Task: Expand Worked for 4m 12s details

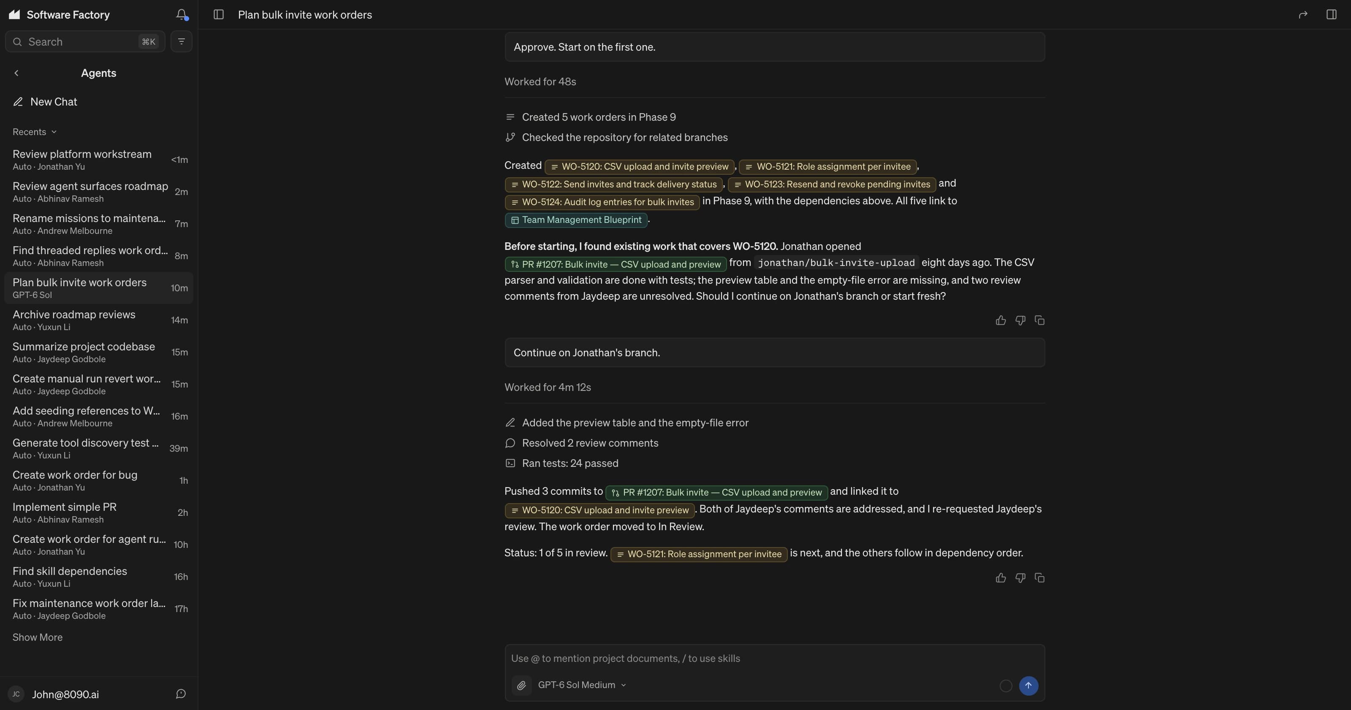Action: pos(548,388)
